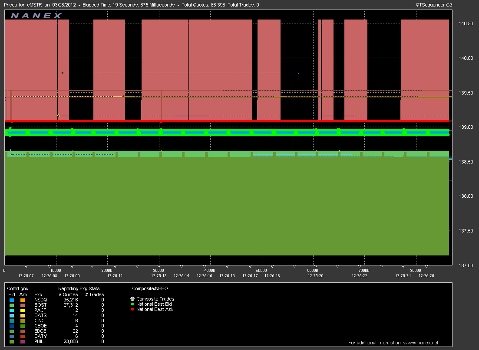
Task: Pick the BOST ask color swatch
Action: click(x=23, y=305)
